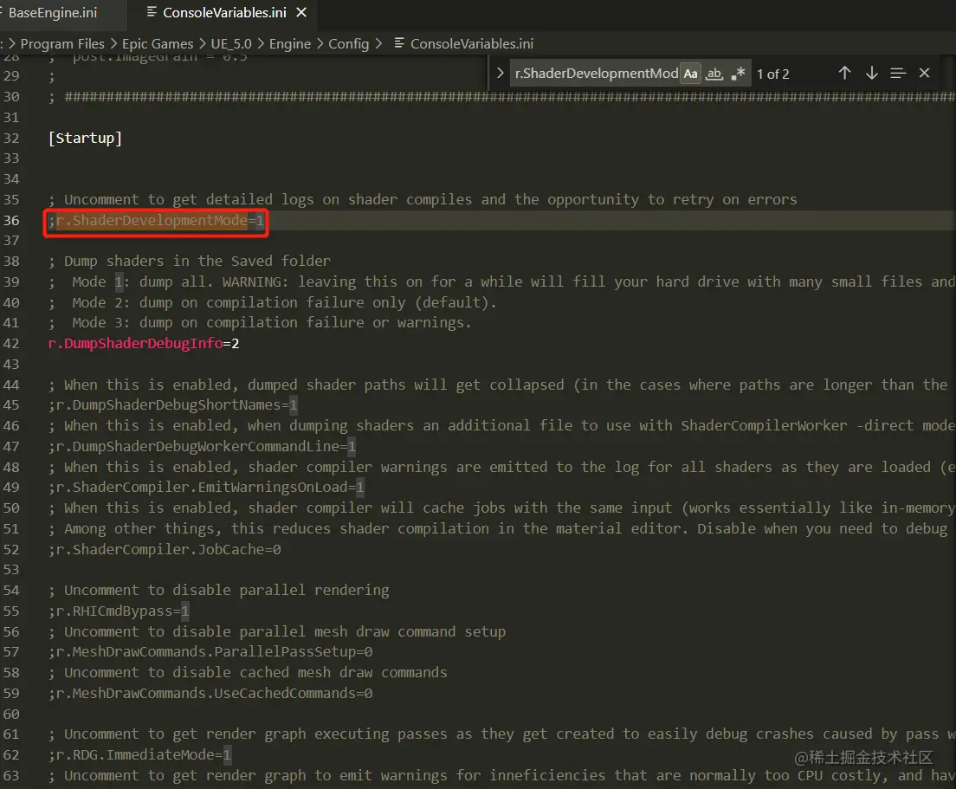Toggle Find in Selection

pos(897,73)
